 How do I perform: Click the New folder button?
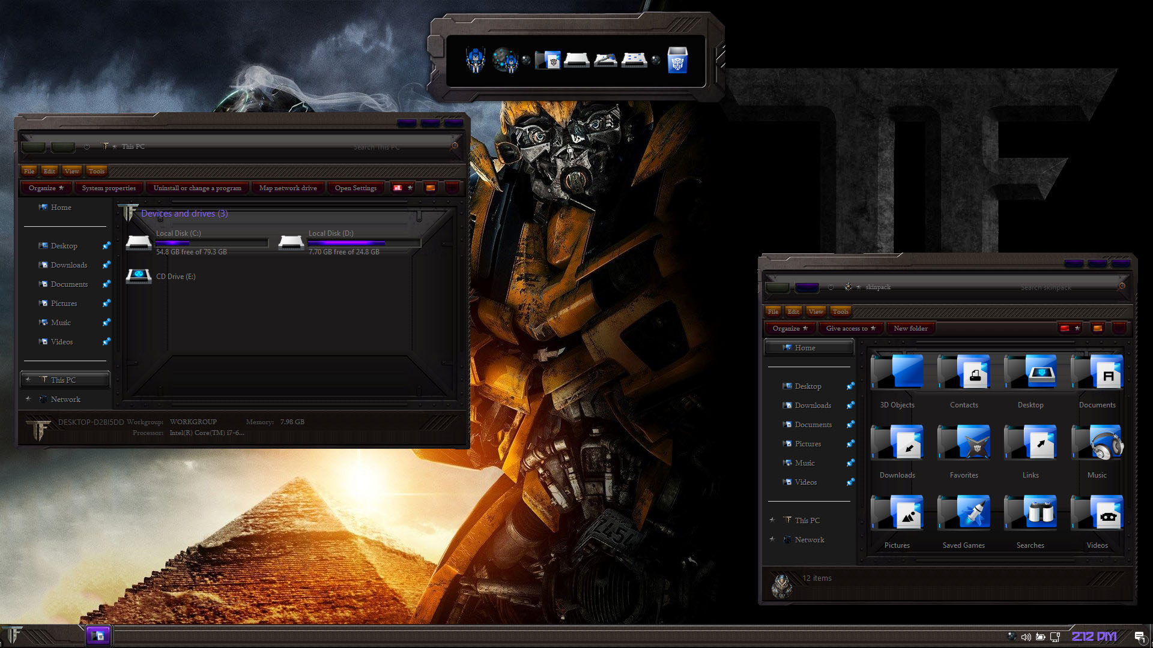910,328
